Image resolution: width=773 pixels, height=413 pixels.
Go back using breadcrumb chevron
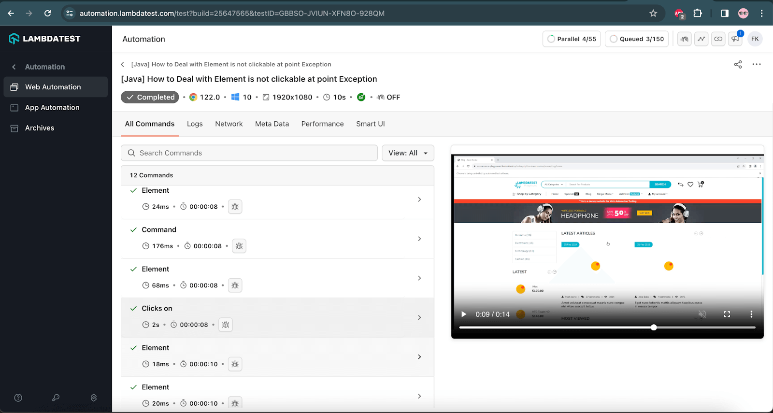[x=123, y=64]
